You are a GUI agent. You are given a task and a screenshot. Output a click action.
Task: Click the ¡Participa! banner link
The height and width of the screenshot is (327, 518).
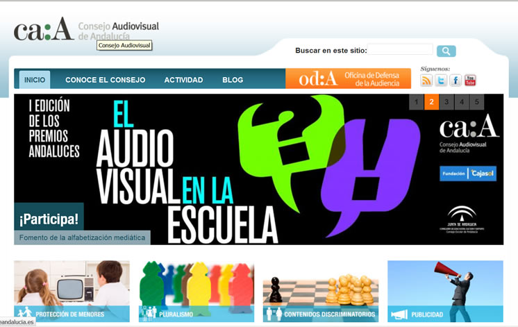tap(49, 219)
